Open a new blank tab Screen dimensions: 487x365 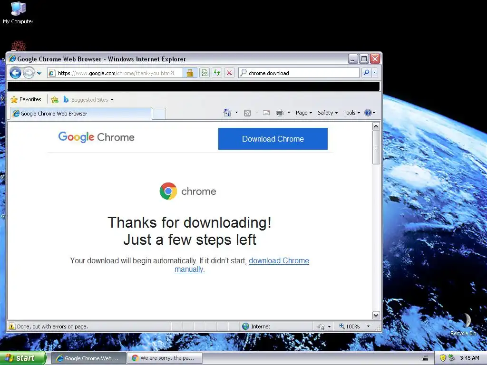pos(159,114)
